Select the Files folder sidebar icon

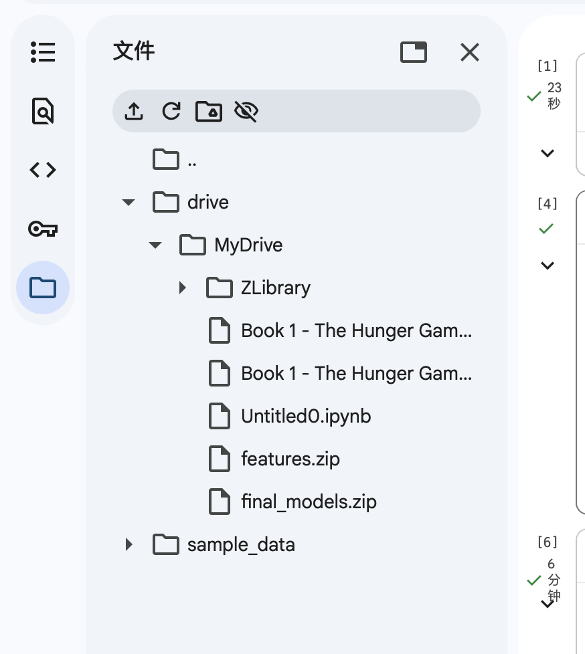pos(43,288)
